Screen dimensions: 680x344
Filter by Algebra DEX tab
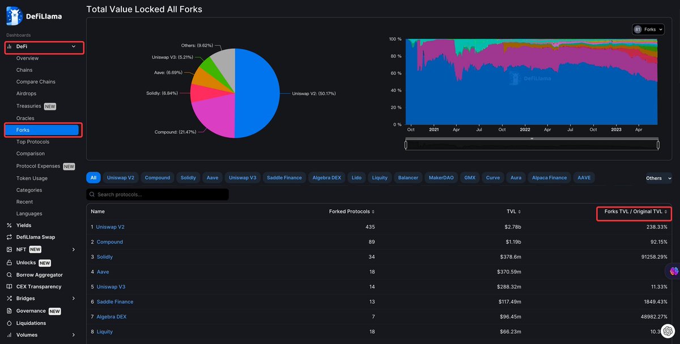(327, 177)
